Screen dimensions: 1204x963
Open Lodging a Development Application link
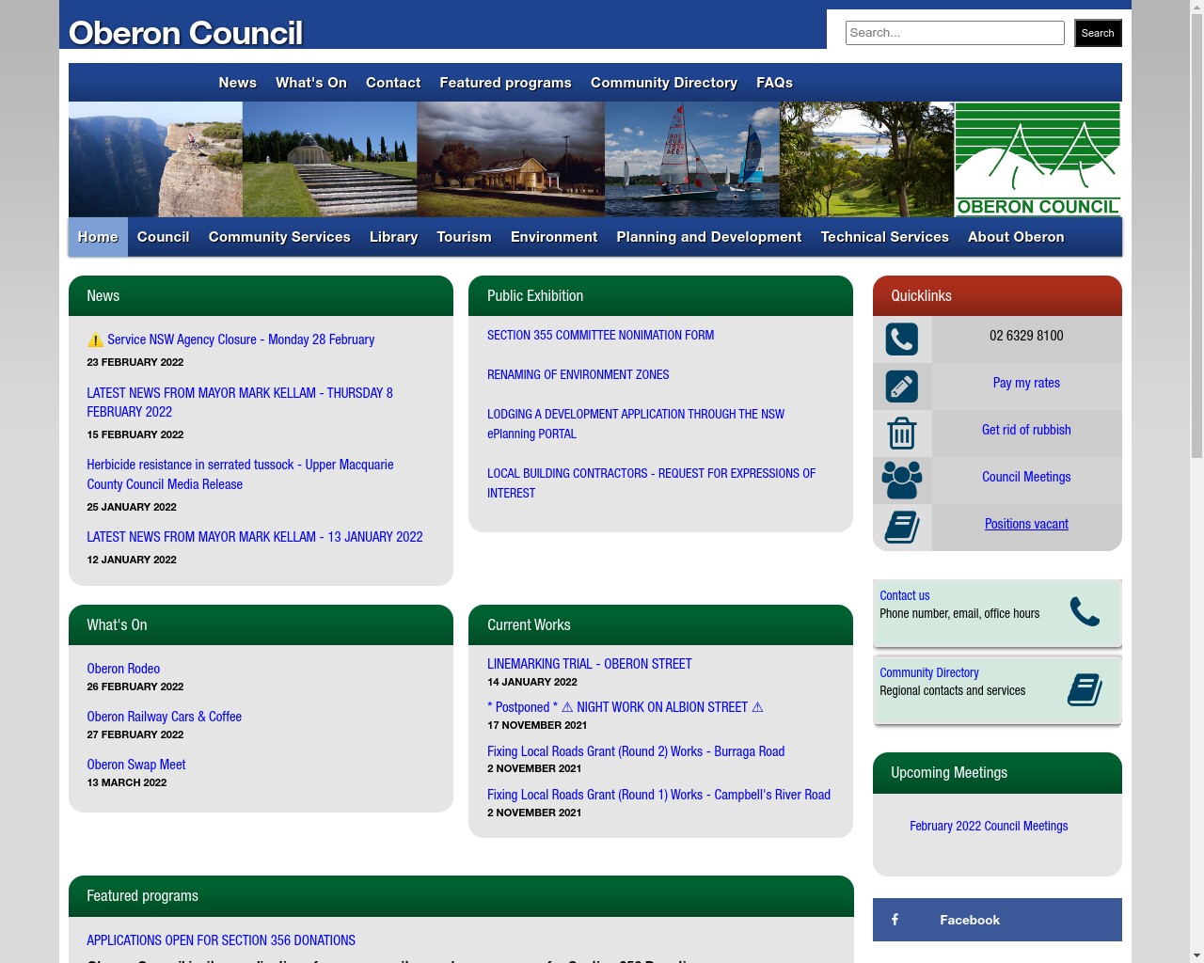[x=636, y=424]
